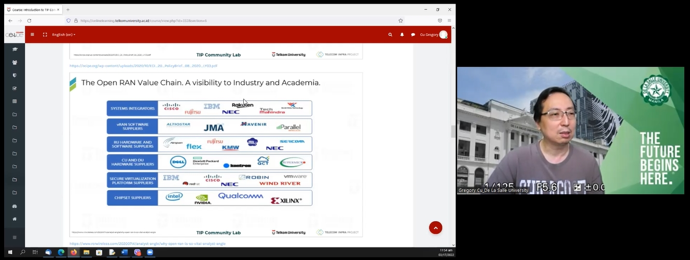Open the Dashboard gauge icon in sidebar
The height and width of the screenshot is (260, 690).
(x=15, y=206)
